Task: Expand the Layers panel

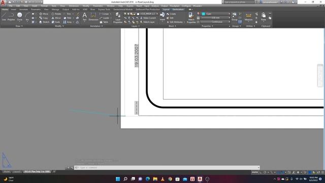Action: (136, 26)
